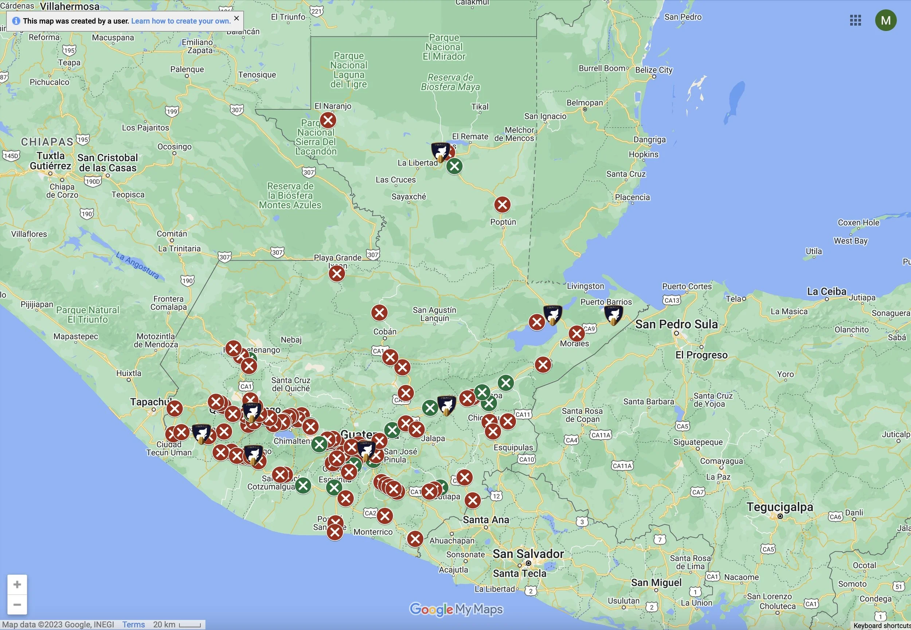Open the Terms link
The width and height of the screenshot is (911, 630).
tap(133, 625)
